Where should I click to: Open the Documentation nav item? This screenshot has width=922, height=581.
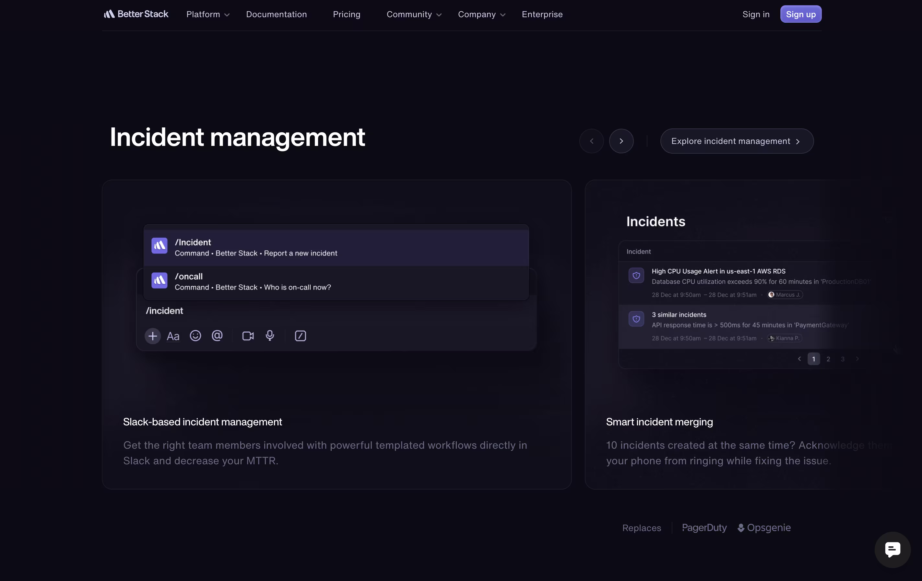point(276,14)
